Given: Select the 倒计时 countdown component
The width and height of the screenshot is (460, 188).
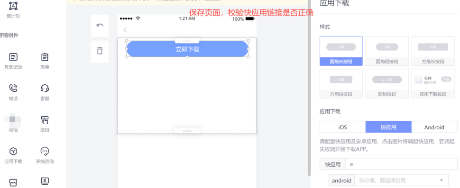Looking at the screenshot, I should [x=13, y=10].
